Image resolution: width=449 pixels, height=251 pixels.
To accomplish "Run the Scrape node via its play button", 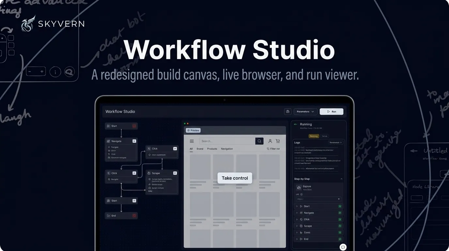I will tap(175, 173).
